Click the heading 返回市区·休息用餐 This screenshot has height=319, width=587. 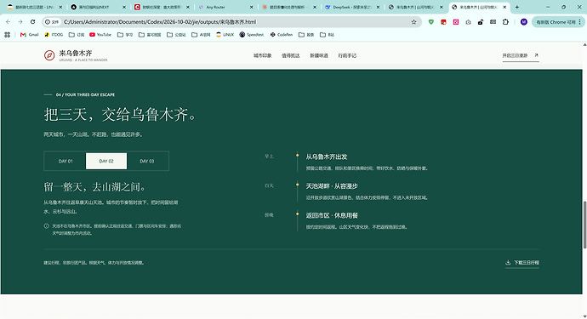click(x=332, y=215)
